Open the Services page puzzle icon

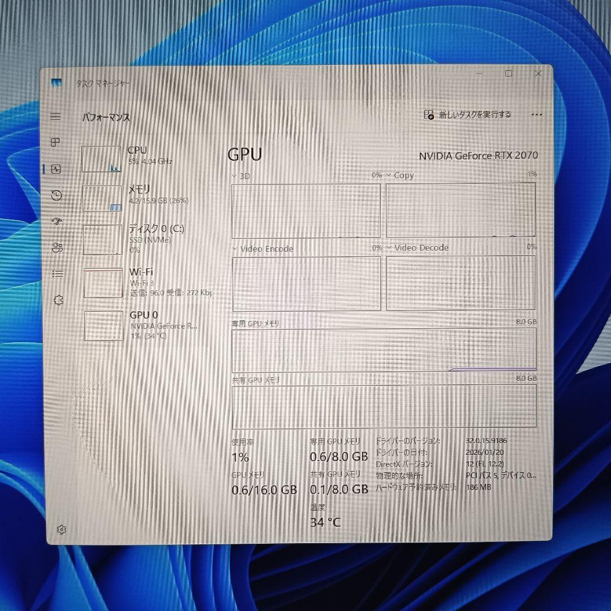click(x=58, y=300)
